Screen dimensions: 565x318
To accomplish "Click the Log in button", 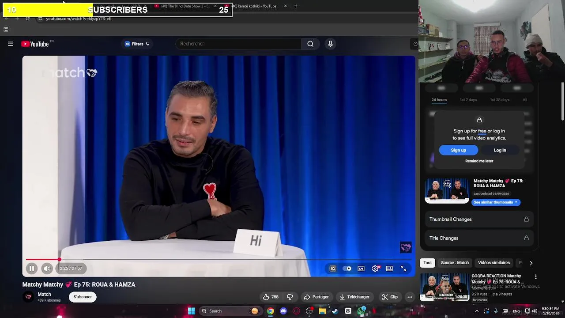I will (500, 150).
